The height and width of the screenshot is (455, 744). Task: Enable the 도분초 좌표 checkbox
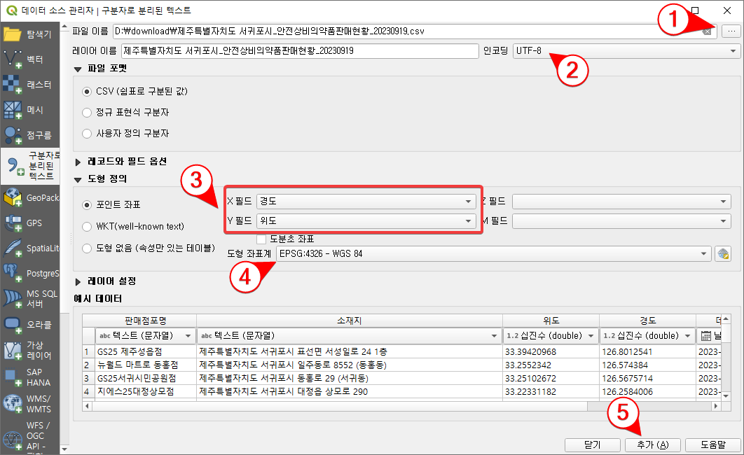263,238
